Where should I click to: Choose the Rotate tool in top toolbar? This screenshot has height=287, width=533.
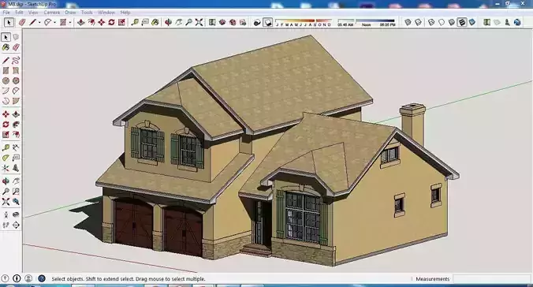point(111,22)
